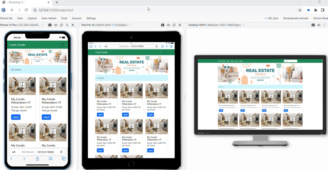Click the Search field on the desktop monitor
The width and height of the screenshot is (328, 170).
290,61
